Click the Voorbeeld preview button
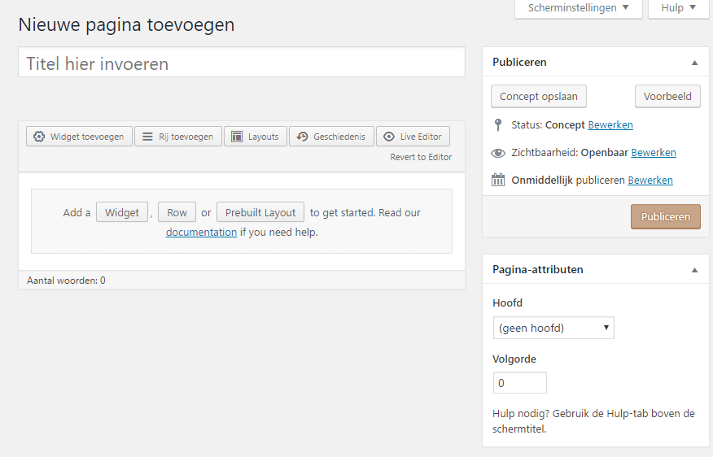This screenshot has height=457, width=713. (x=667, y=96)
